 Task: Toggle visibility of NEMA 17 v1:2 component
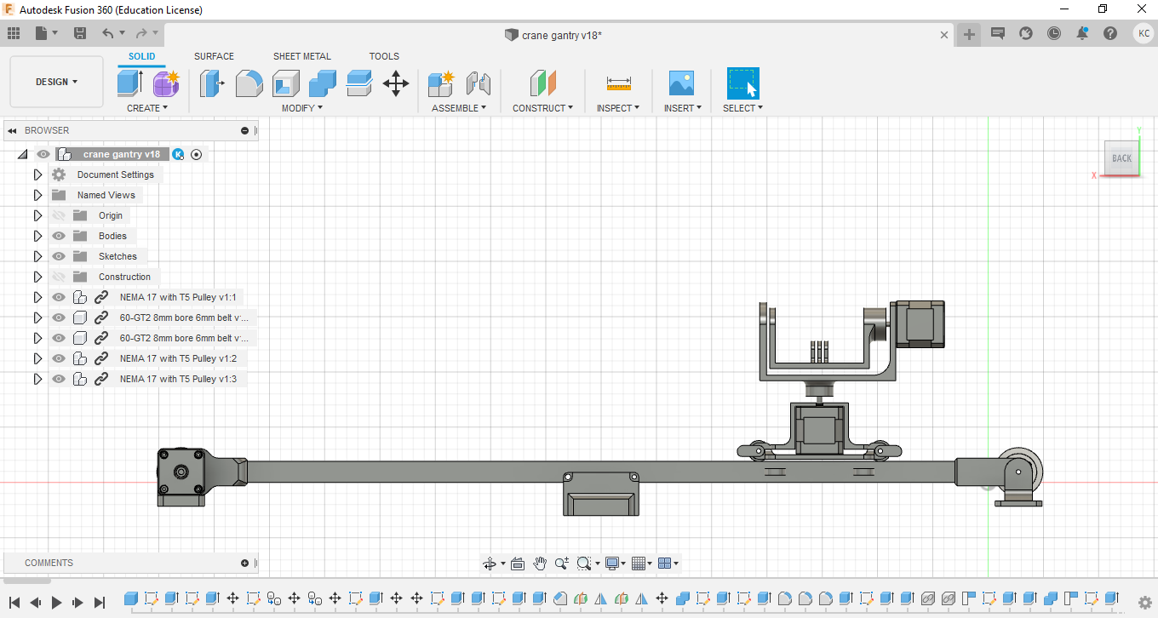(x=59, y=358)
